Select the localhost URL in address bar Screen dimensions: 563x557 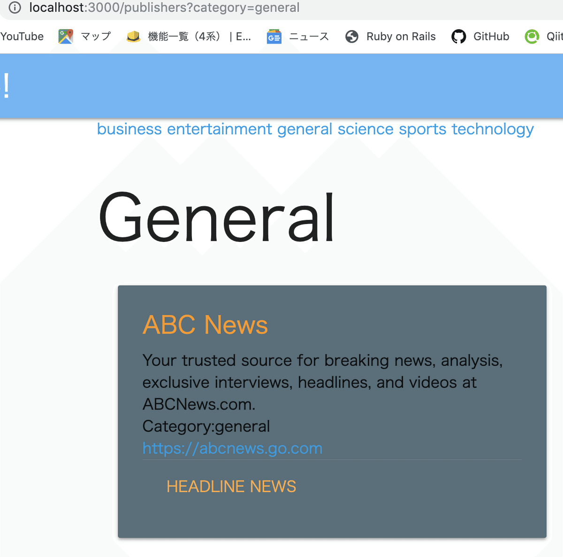point(164,8)
